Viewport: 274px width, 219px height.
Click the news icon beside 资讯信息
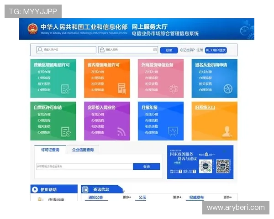85,189
